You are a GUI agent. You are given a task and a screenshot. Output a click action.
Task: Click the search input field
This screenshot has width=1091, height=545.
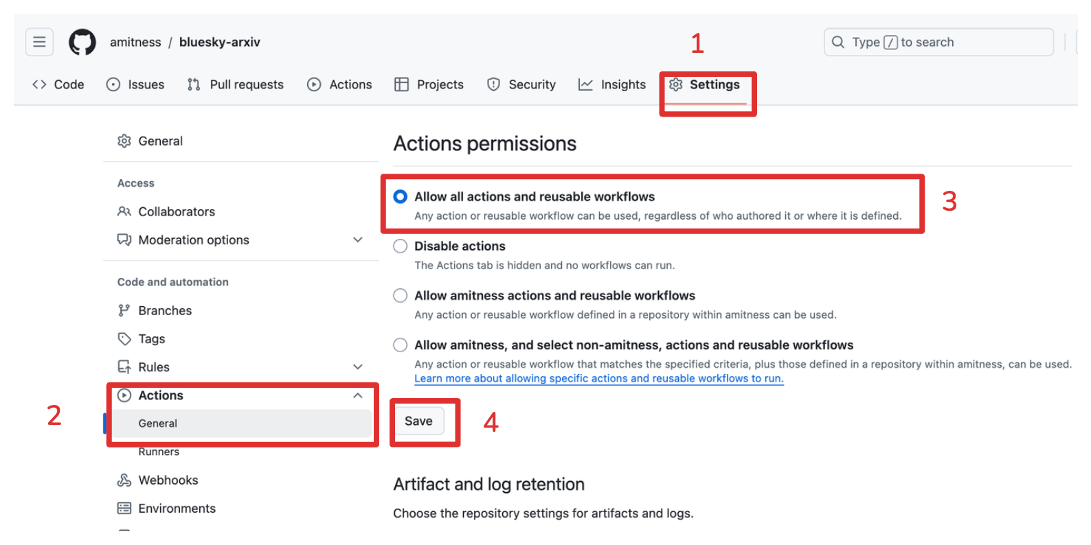pyautogui.click(x=938, y=42)
